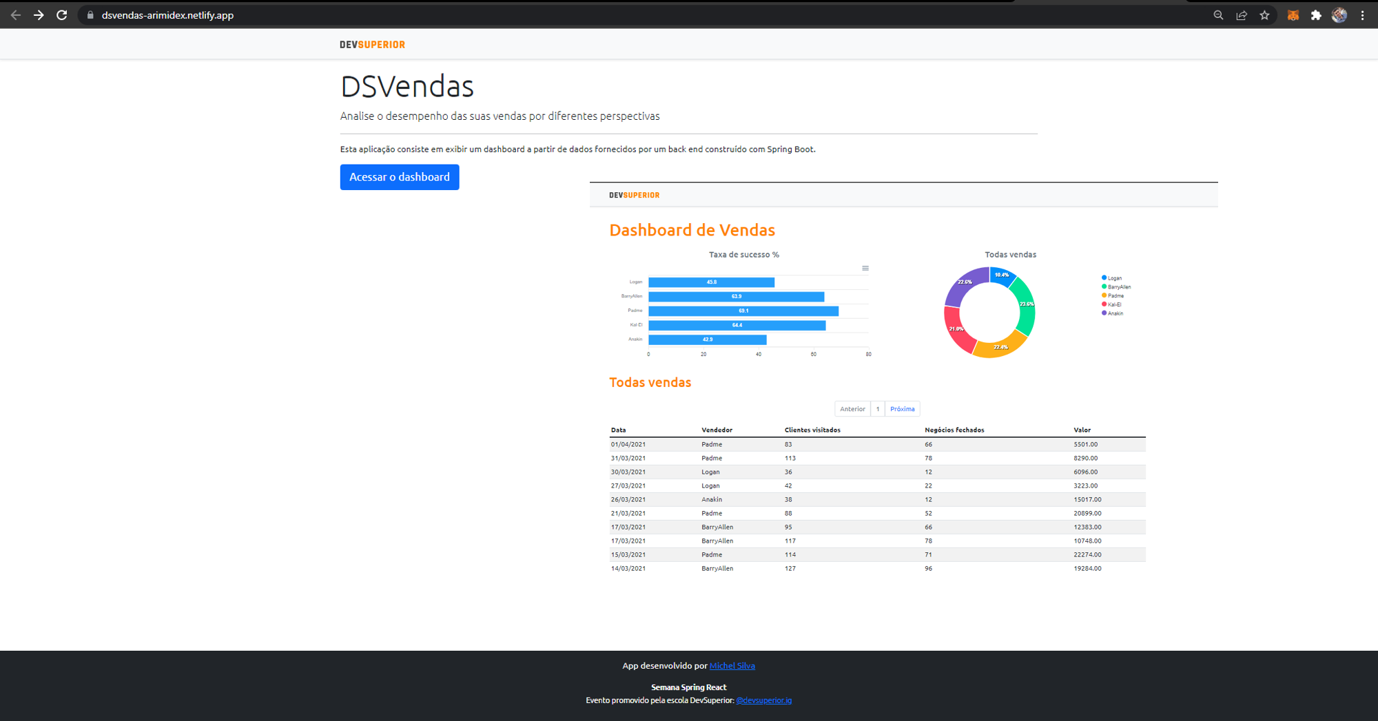Viewport: 1378px width, 721px height.
Task: Open the bar chart hamburger menu
Action: click(865, 269)
